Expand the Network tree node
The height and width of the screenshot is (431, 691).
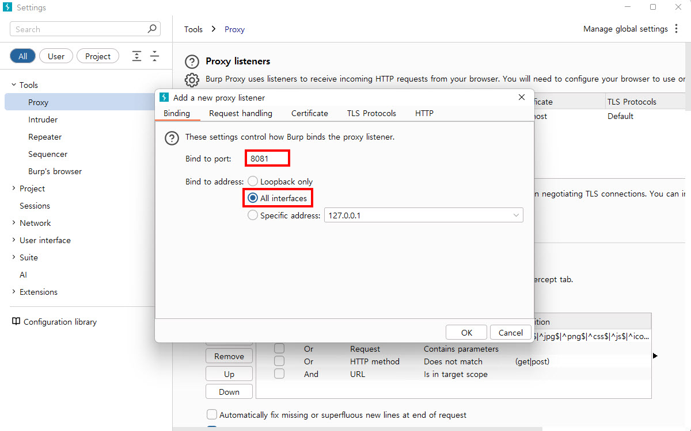14,222
